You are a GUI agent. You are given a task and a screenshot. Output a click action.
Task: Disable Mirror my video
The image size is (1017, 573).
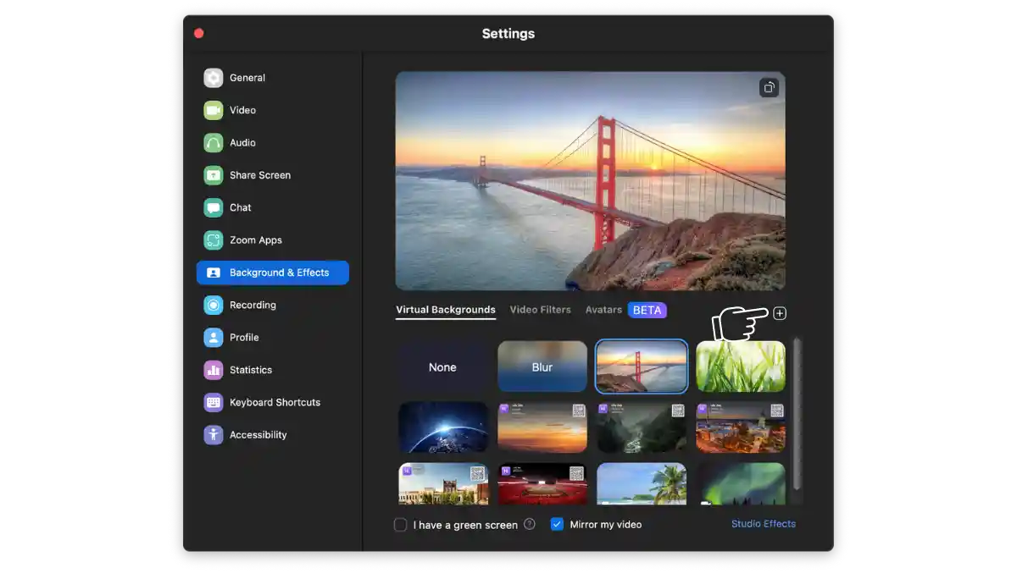[557, 524]
